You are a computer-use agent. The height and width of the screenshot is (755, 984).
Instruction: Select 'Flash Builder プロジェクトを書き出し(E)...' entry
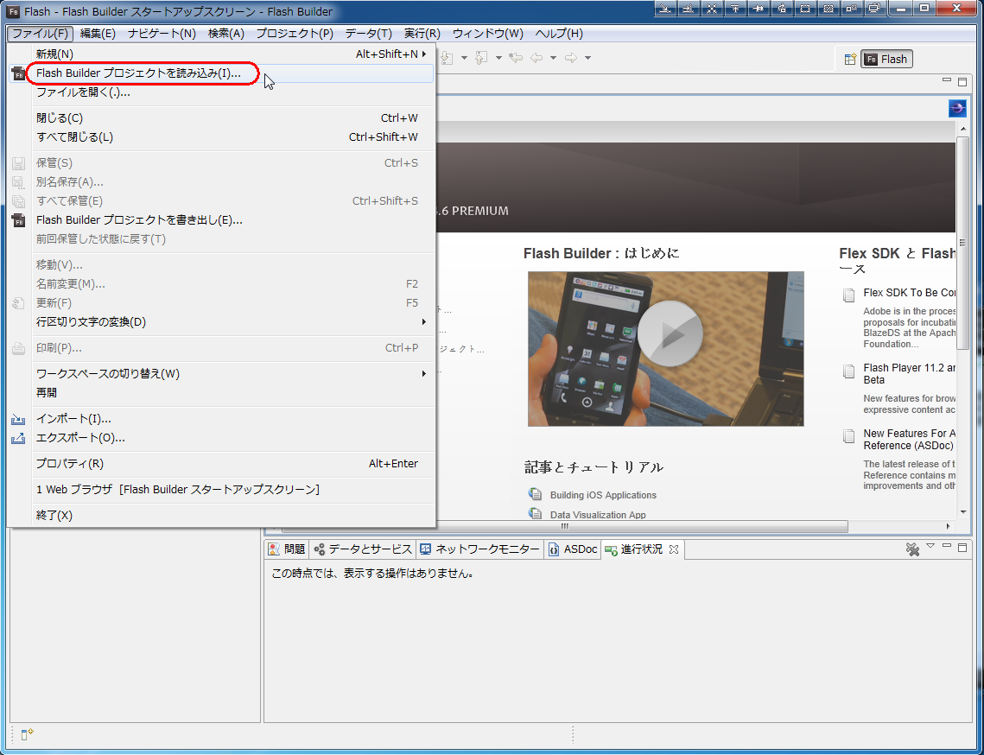click(221, 220)
